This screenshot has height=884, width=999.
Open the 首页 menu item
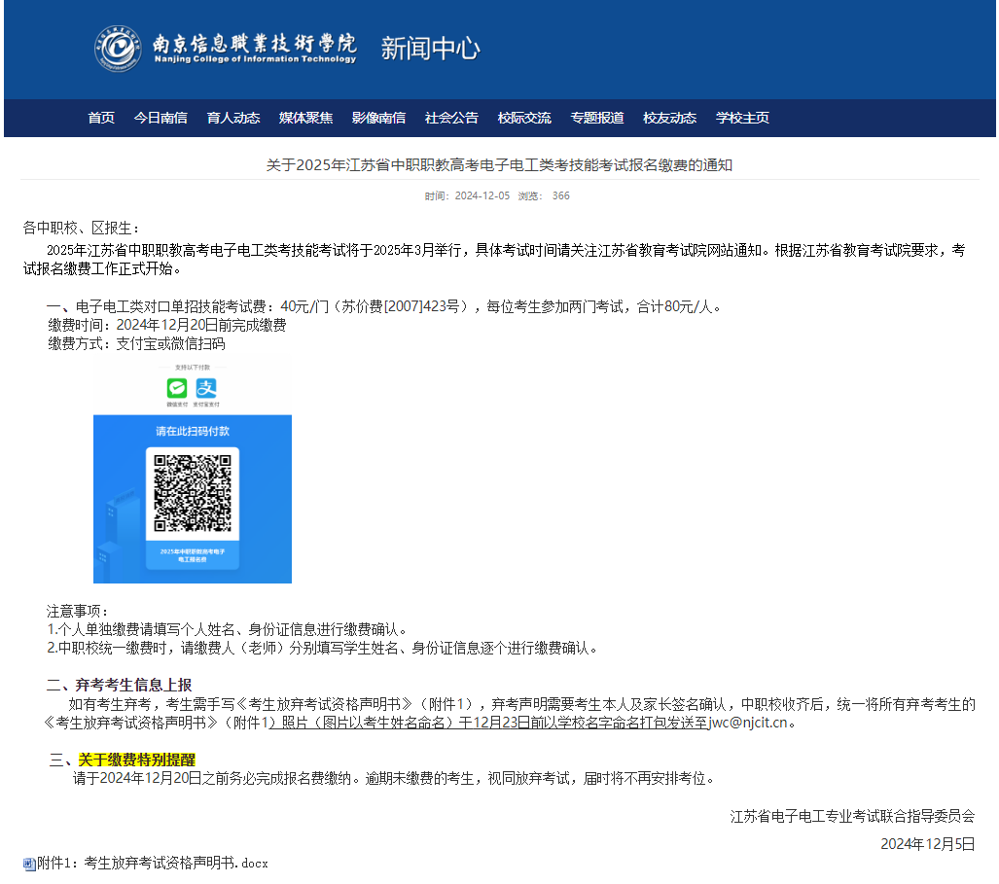click(101, 118)
